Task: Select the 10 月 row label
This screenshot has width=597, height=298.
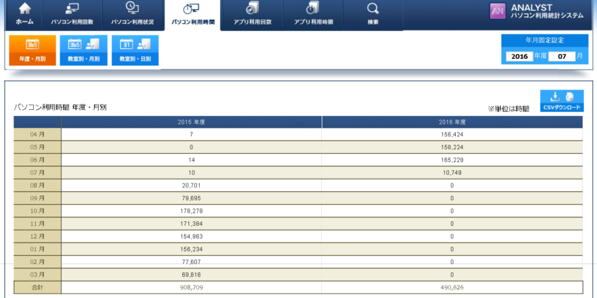Action: tap(37, 211)
